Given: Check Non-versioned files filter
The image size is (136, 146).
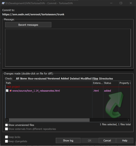Looking at the screenshot, I should pos(37,79).
